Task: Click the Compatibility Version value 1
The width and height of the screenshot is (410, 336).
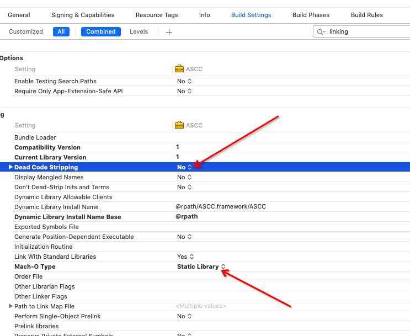Action: [x=178, y=147]
